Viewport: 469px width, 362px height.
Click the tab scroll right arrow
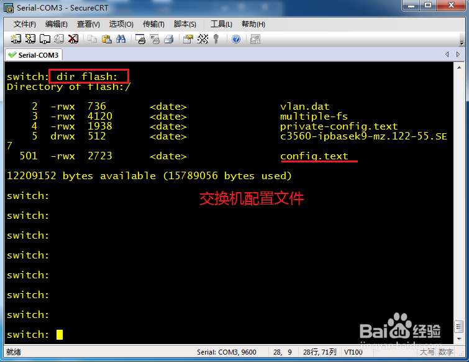point(458,55)
